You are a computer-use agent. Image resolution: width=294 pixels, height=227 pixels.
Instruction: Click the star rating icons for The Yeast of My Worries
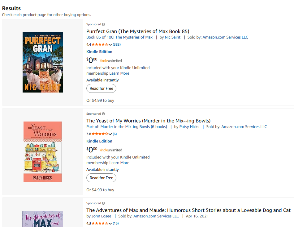(100, 134)
